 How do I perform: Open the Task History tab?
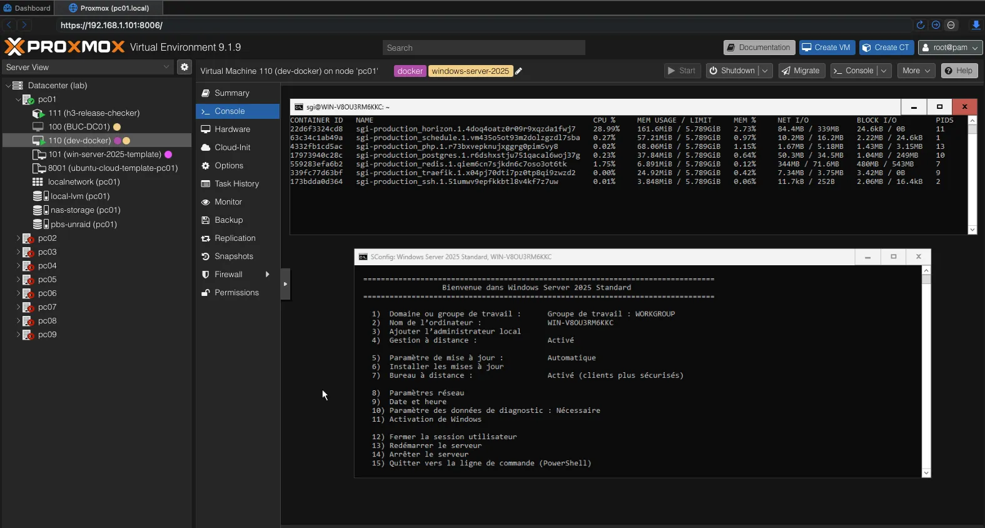click(238, 184)
